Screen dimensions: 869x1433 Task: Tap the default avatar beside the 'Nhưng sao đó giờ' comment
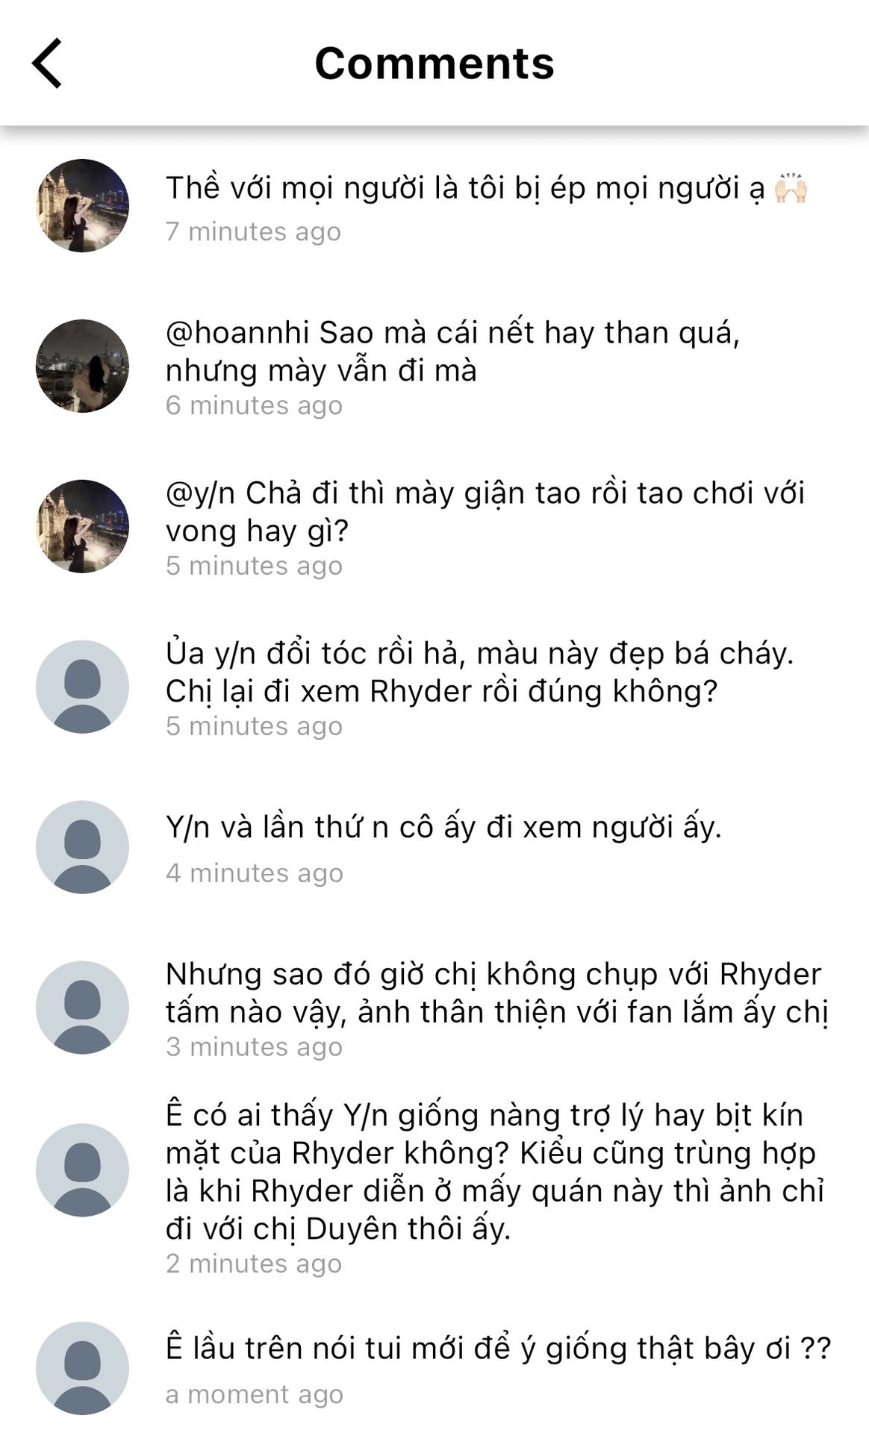[82, 1008]
